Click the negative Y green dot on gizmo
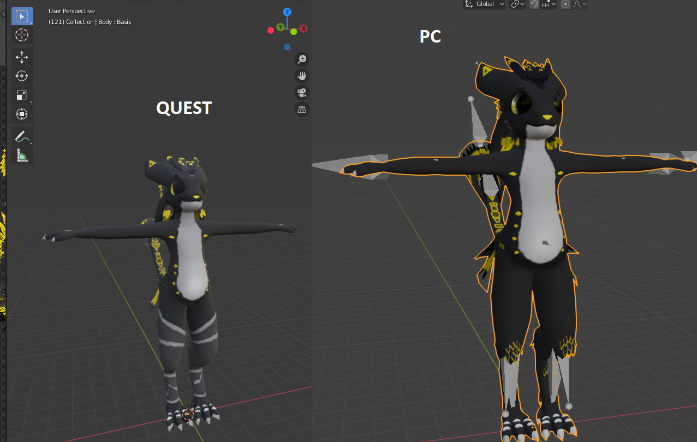This screenshot has height=442, width=697. [x=294, y=32]
